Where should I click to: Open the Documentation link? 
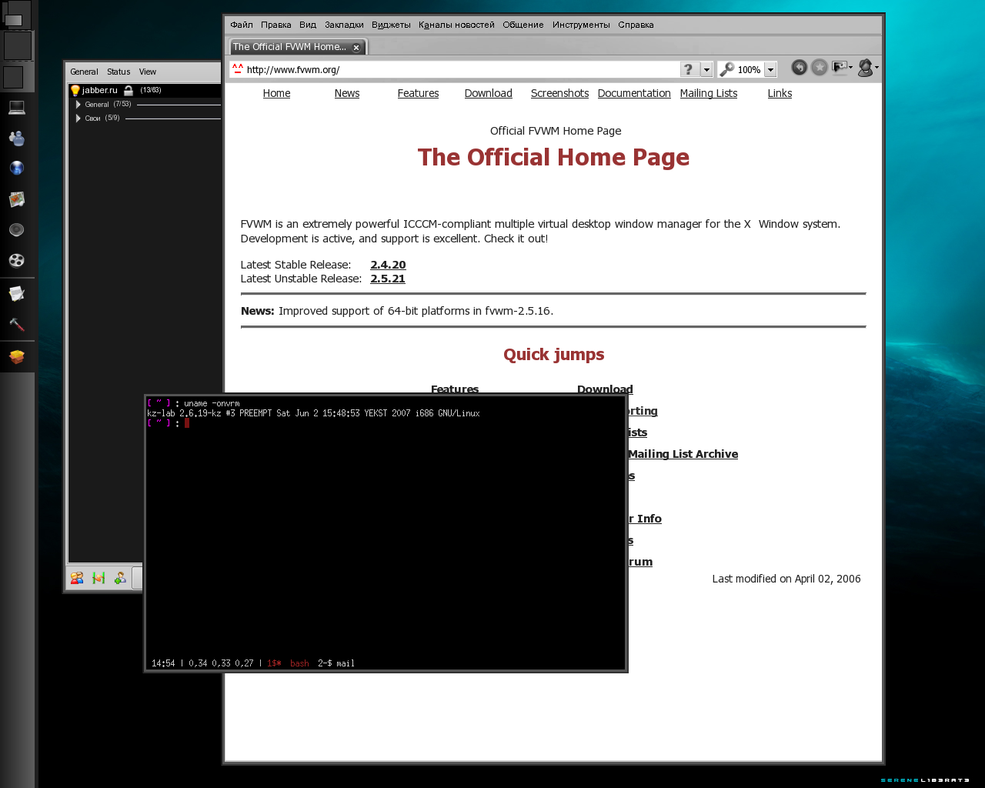coord(634,93)
